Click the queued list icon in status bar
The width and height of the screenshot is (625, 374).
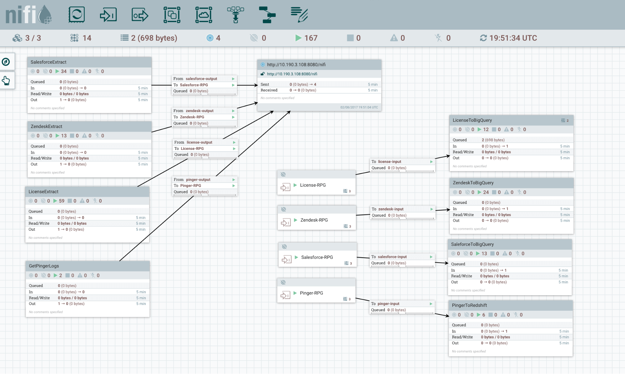[x=124, y=38]
